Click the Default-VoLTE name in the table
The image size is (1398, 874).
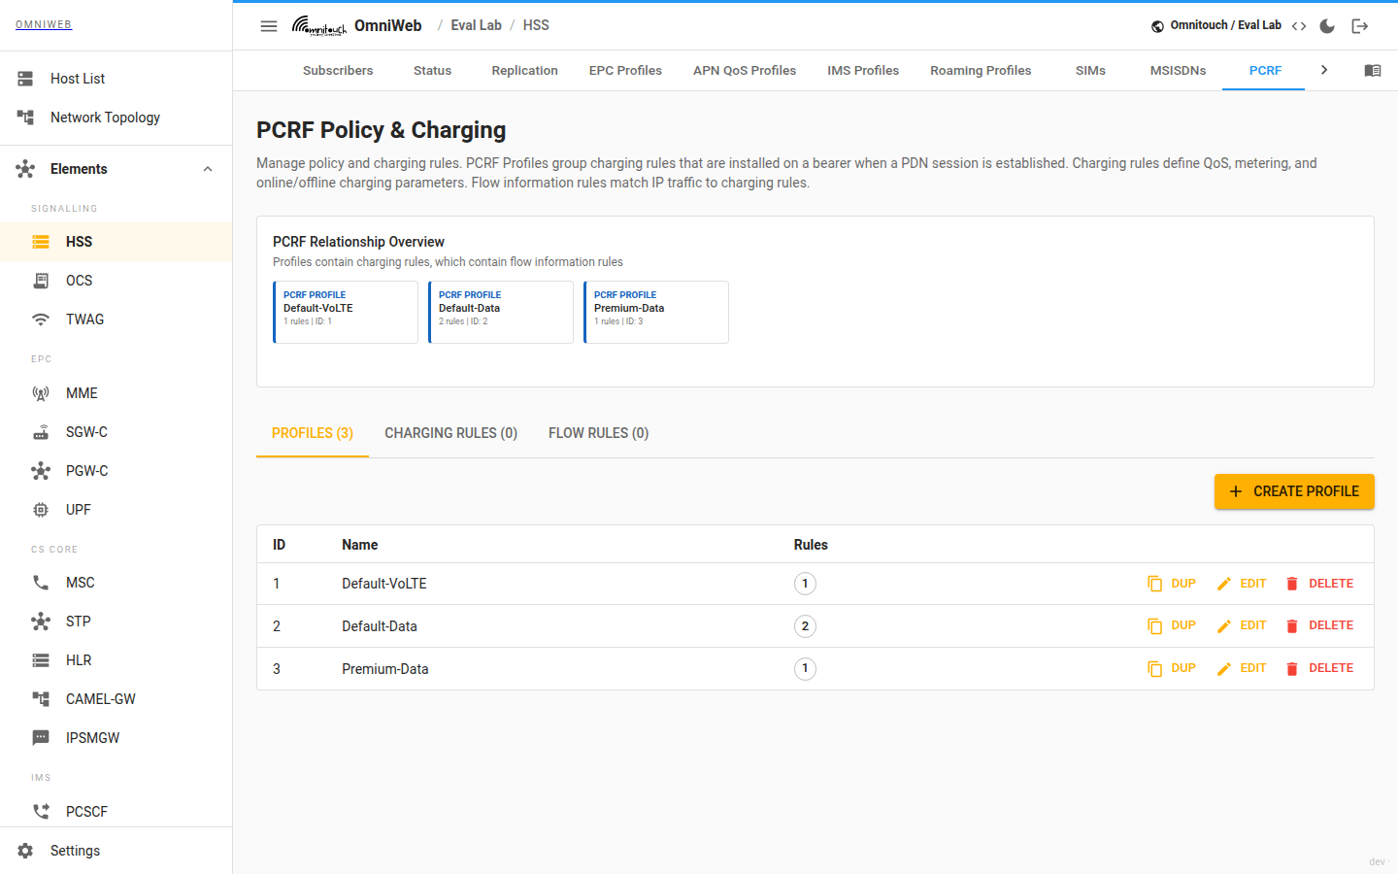384,584
